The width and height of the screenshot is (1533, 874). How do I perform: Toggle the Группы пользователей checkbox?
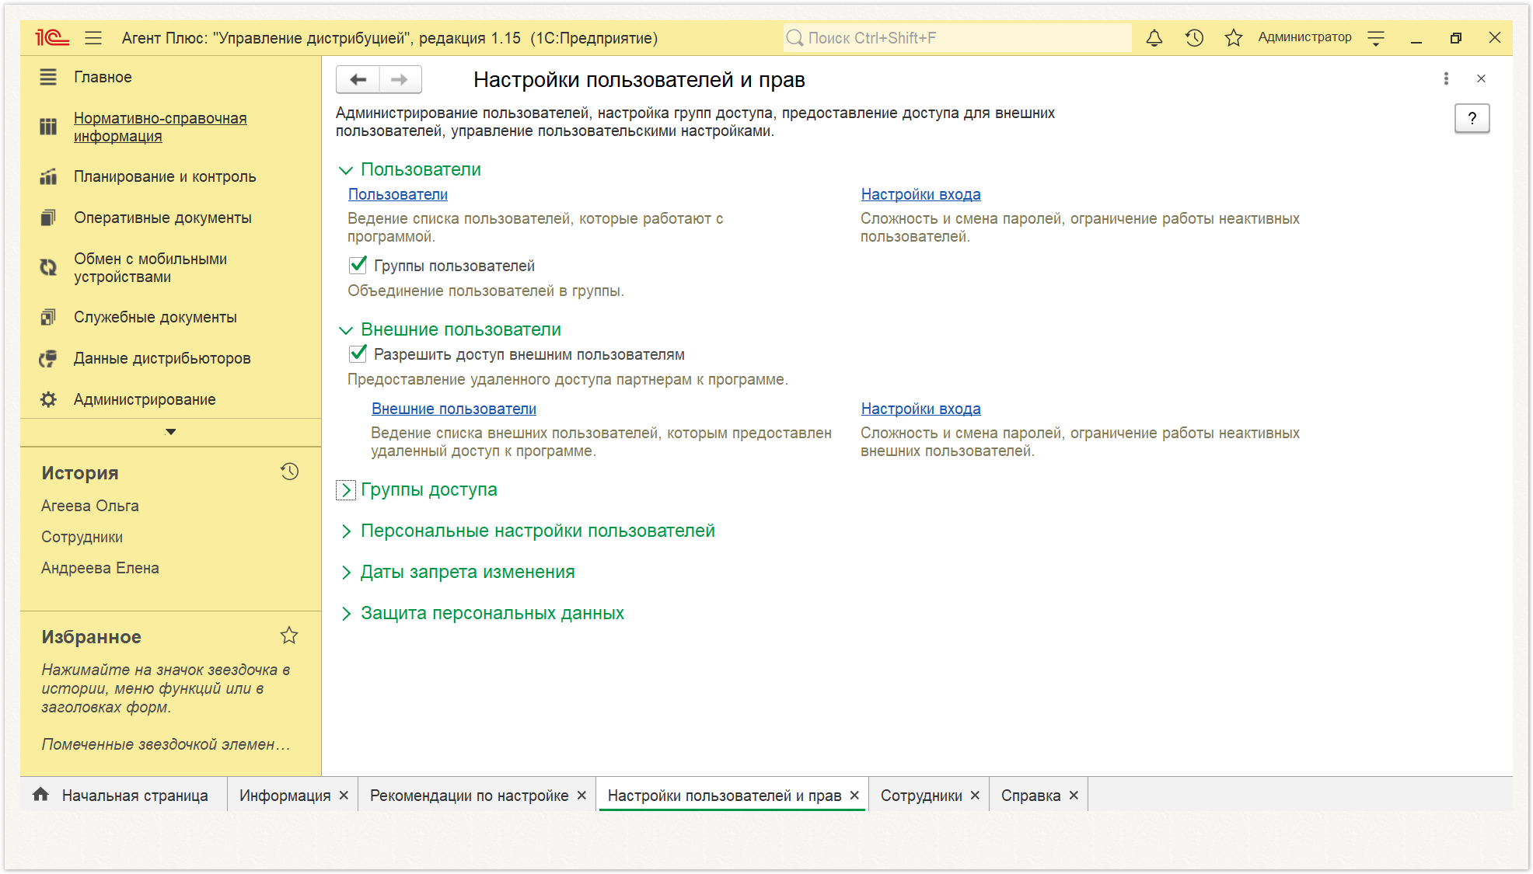coord(358,265)
